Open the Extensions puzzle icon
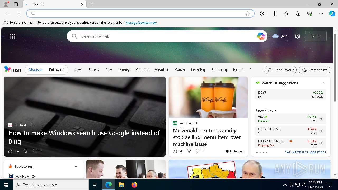 click(262, 13)
